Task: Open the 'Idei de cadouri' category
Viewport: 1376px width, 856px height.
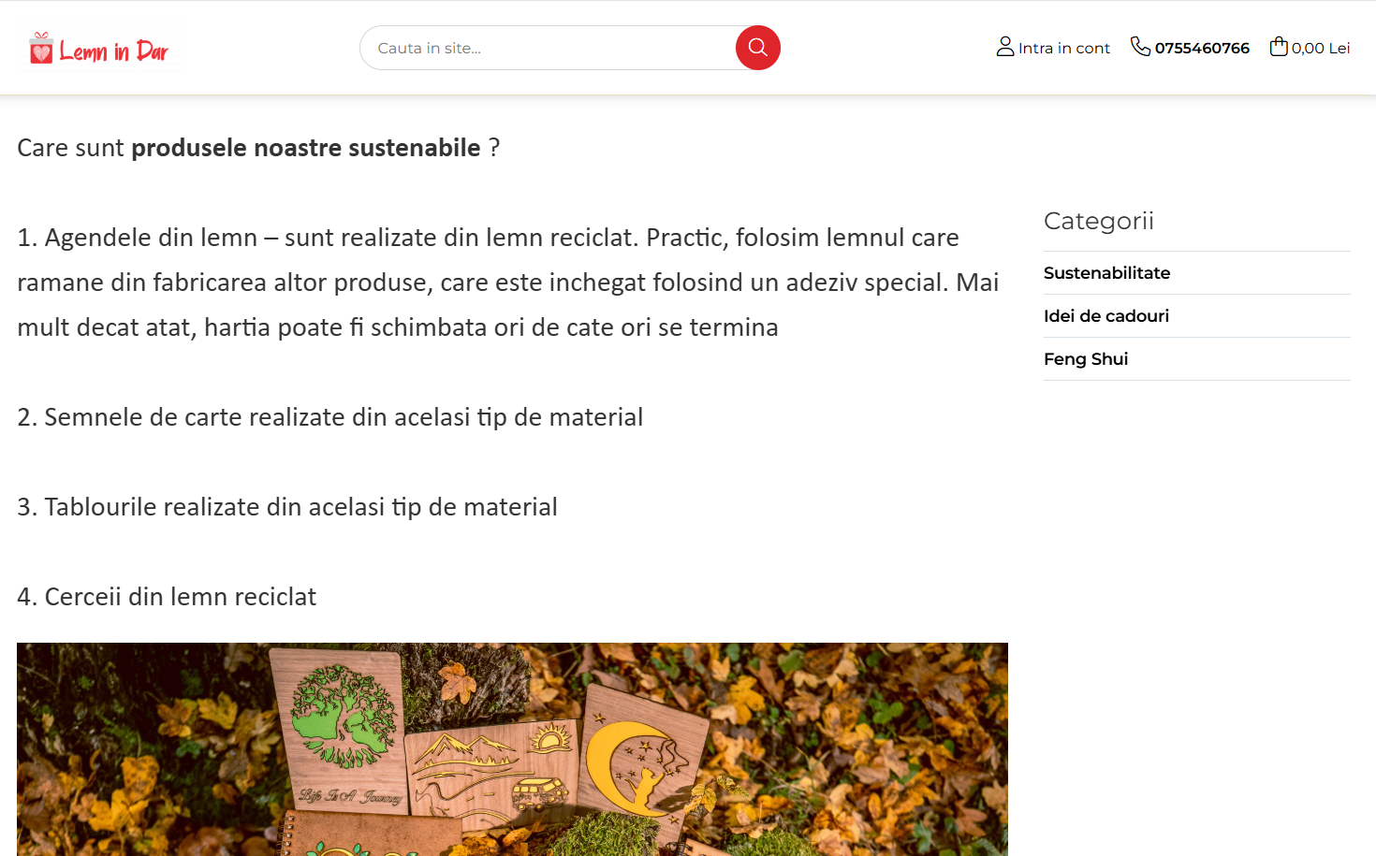Action: 1105,316
